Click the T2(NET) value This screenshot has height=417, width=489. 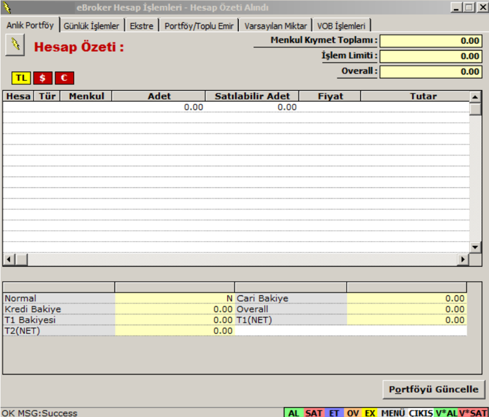pyautogui.click(x=174, y=331)
